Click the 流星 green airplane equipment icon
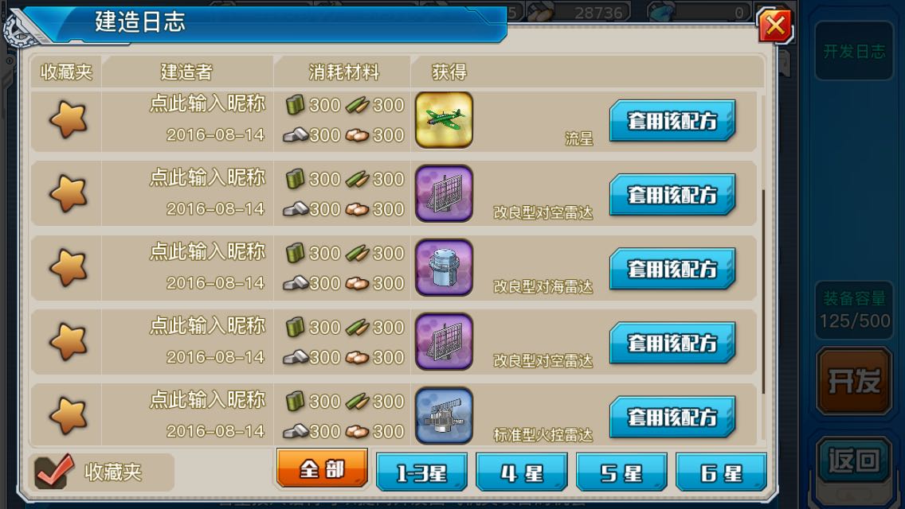The image size is (905, 509). click(444, 120)
